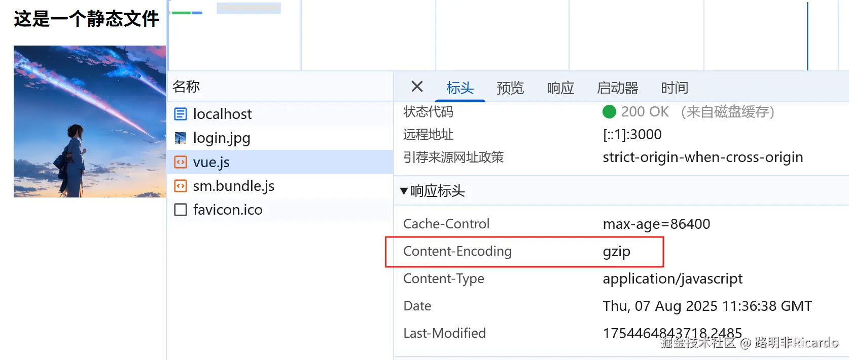Click the favicon.ico blank file icon

[181, 210]
